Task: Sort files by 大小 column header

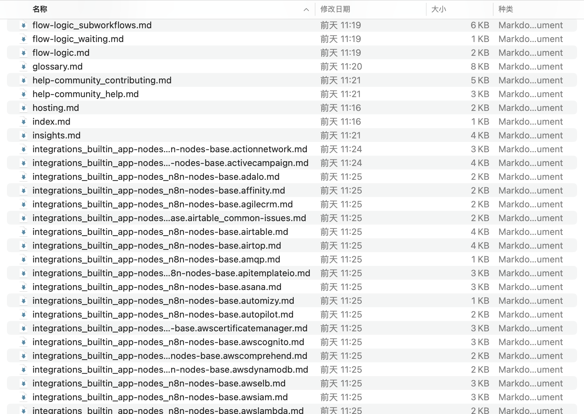Action: (439, 9)
